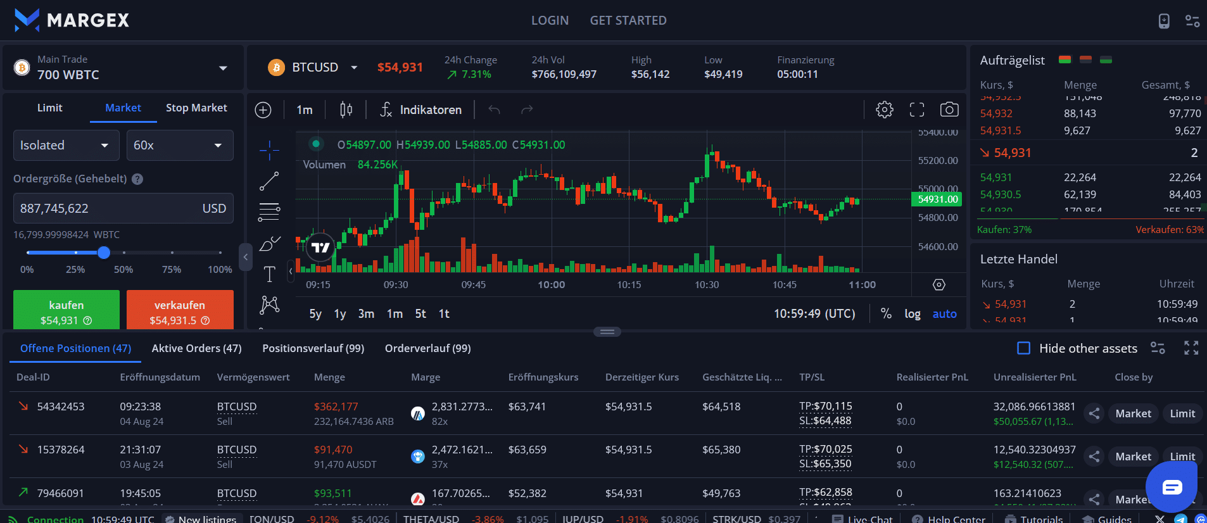Select brush drawing tool
The width and height of the screenshot is (1207, 523).
tap(270, 243)
